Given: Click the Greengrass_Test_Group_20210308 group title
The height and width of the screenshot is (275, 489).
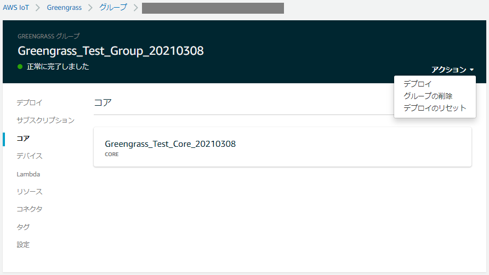Looking at the screenshot, I should pos(111,51).
